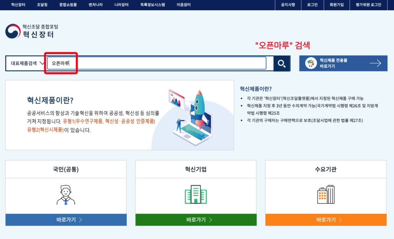
Task: Open 벤처나라 from the menu bar
Action: (x=96, y=5)
